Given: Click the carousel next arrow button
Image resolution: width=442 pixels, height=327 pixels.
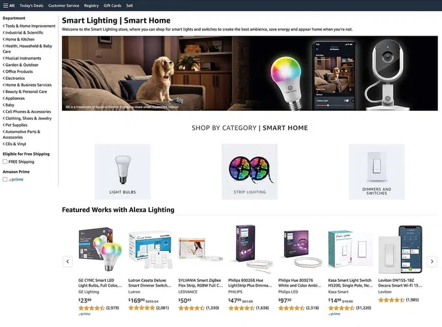Looking at the screenshot, I should click(432, 261).
